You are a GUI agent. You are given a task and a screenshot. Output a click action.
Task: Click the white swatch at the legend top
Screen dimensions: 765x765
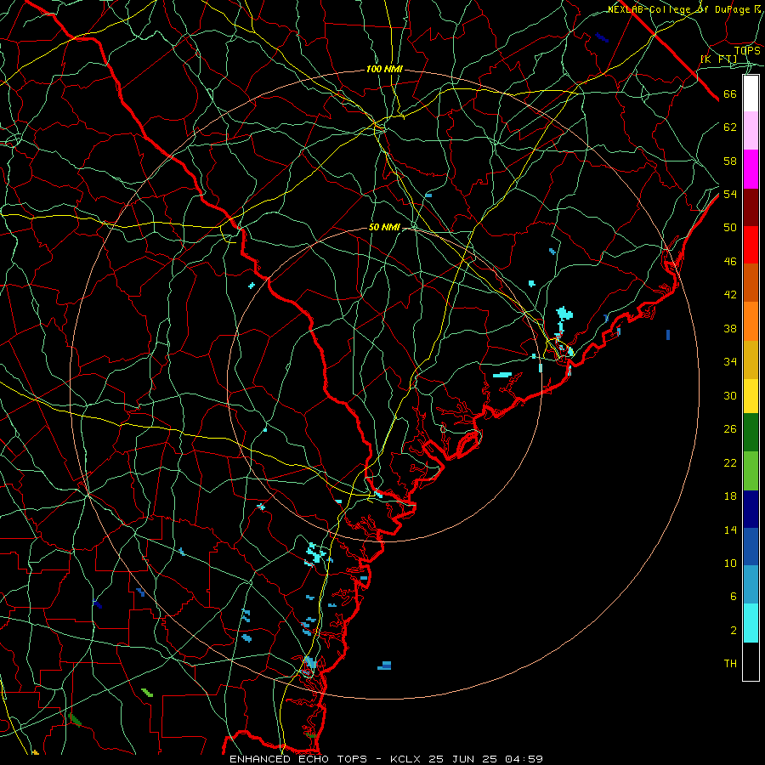pos(751,93)
